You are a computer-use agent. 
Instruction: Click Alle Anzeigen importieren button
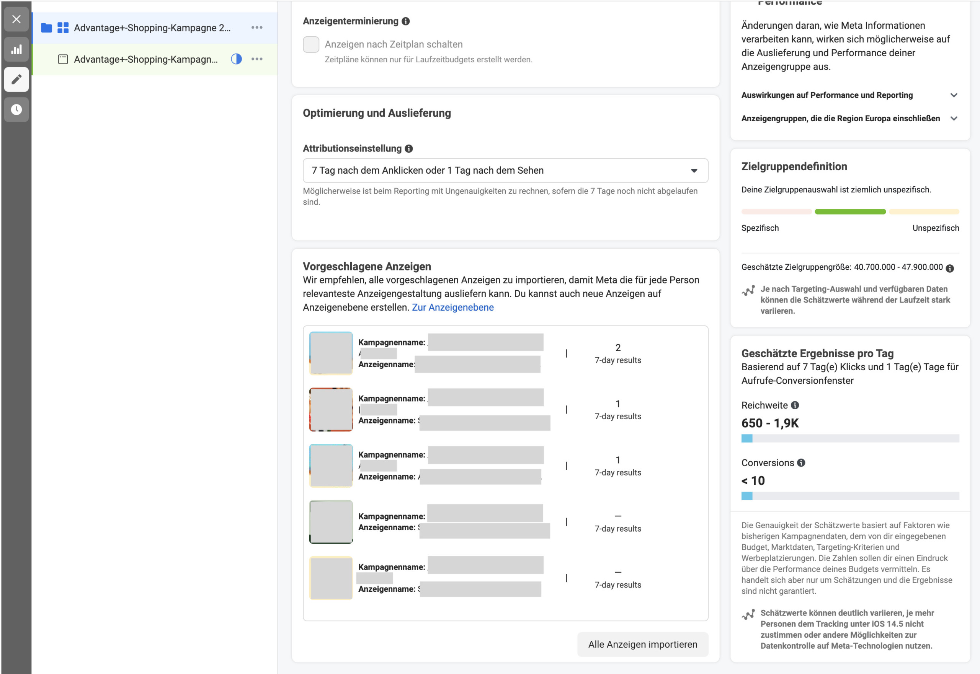(x=642, y=645)
